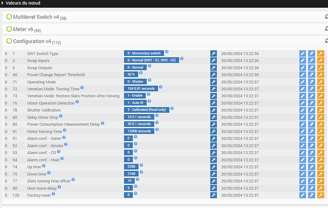Click orange wrench for Power Consumption Measurement Delay

tap(320, 124)
